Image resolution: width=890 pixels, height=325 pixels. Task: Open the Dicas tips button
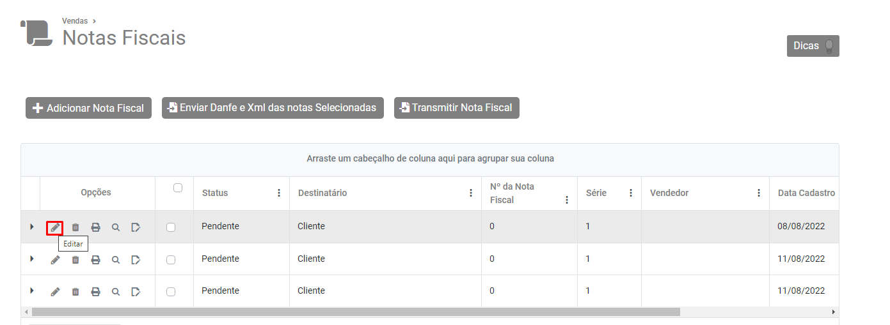(813, 46)
